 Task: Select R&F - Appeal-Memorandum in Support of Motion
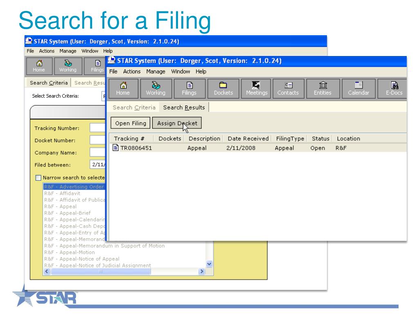pyautogui.click(x=104, y=246)
